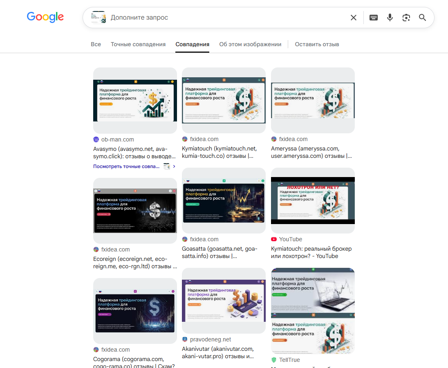The image size is (448, 368).
Task: Click small thumbnail beside 'Посмотреть точные совпа...'
Action: (167, 166)
